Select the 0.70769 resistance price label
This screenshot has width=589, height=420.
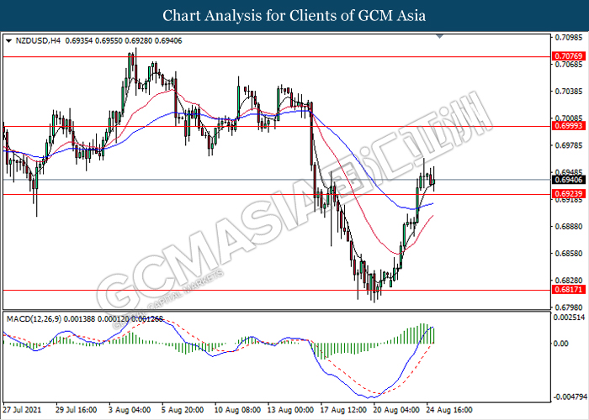(x=569, y=56)
